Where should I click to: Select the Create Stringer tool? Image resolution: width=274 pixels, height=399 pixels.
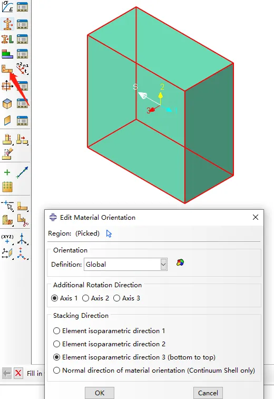(x=7, y=121)
